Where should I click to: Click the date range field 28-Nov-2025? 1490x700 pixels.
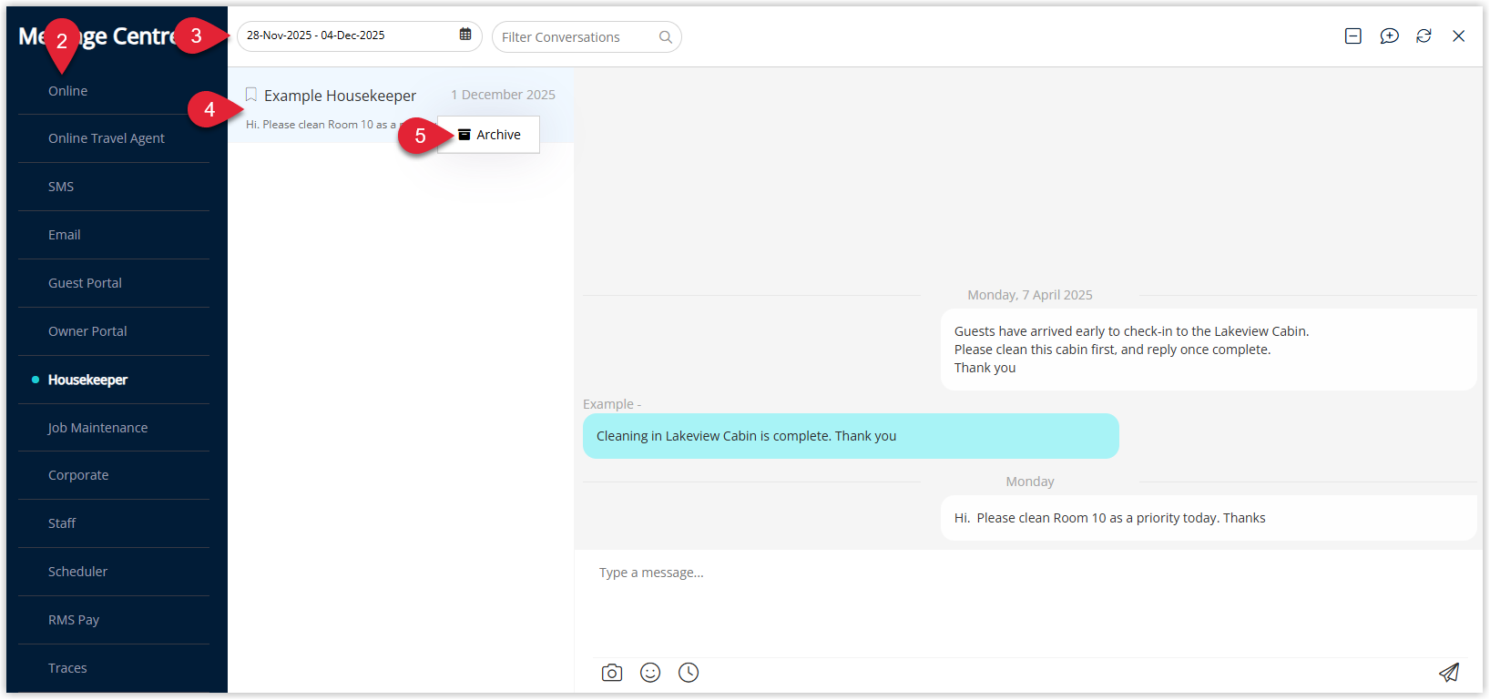[359, 36]
